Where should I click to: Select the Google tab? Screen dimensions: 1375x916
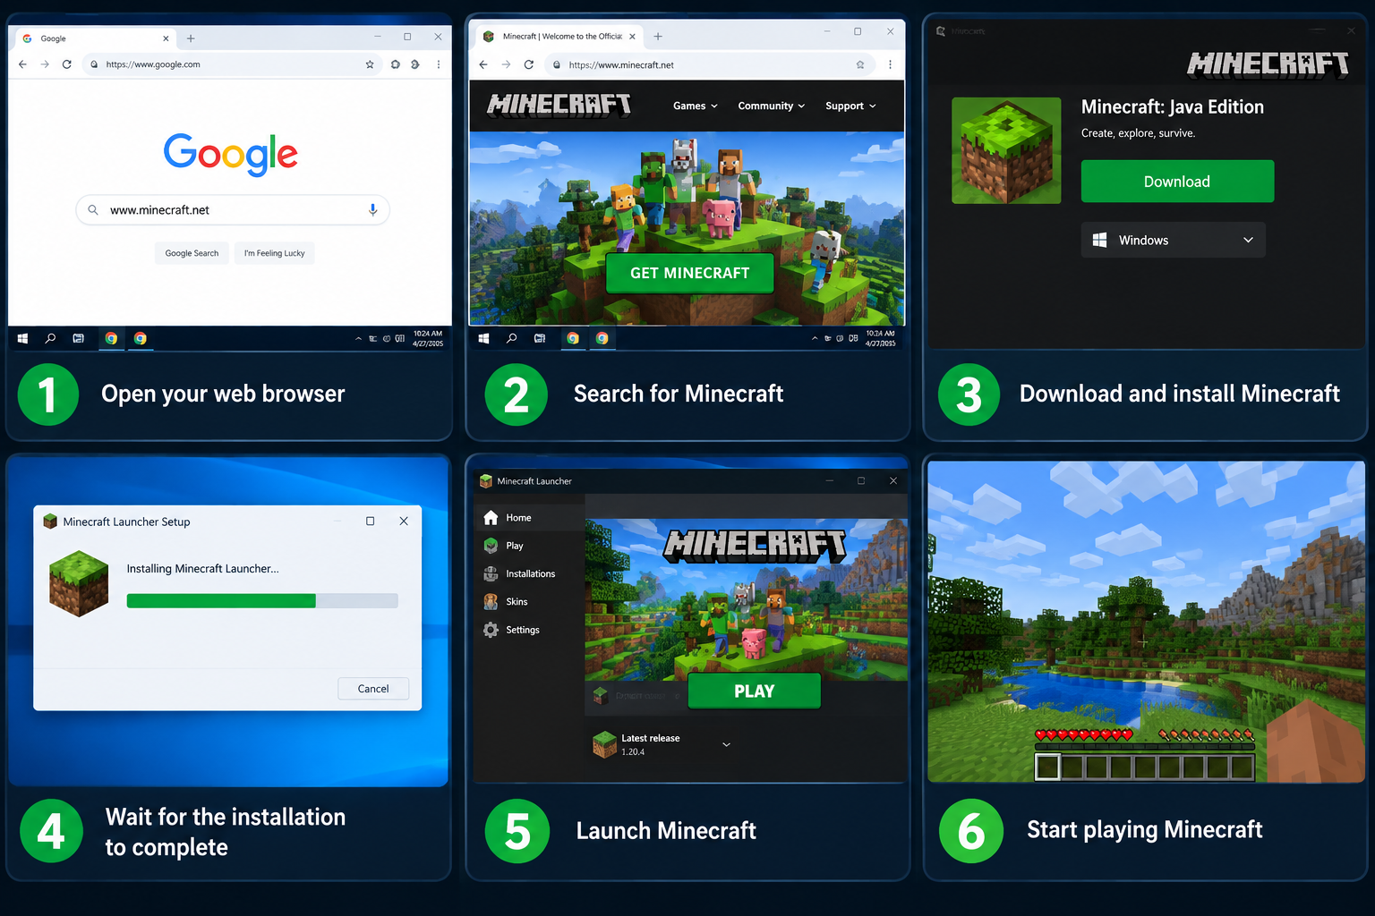[94, 38]
